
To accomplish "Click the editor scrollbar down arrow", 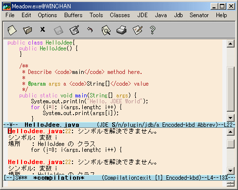I will 231,118.
